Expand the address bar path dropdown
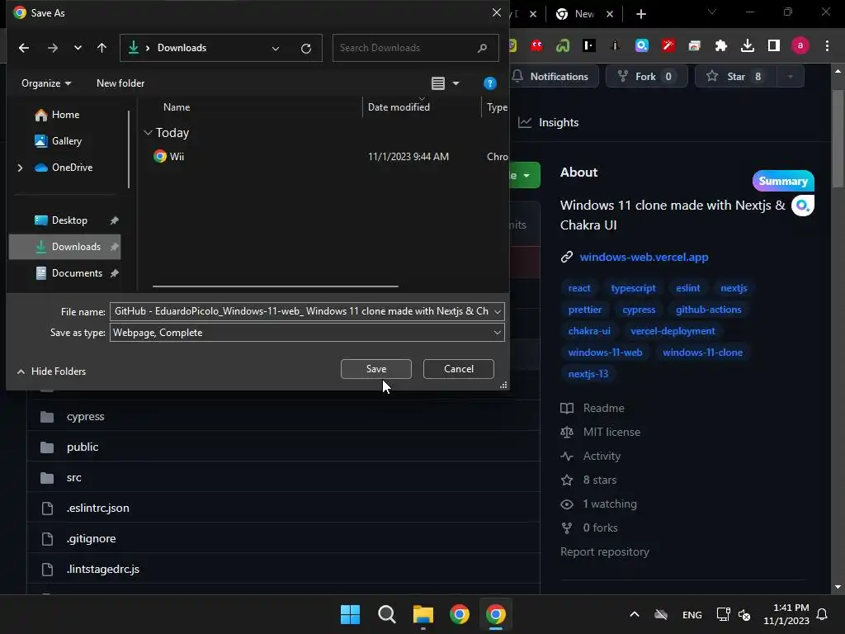Screen dimensions: 845x634 [276, 49]
